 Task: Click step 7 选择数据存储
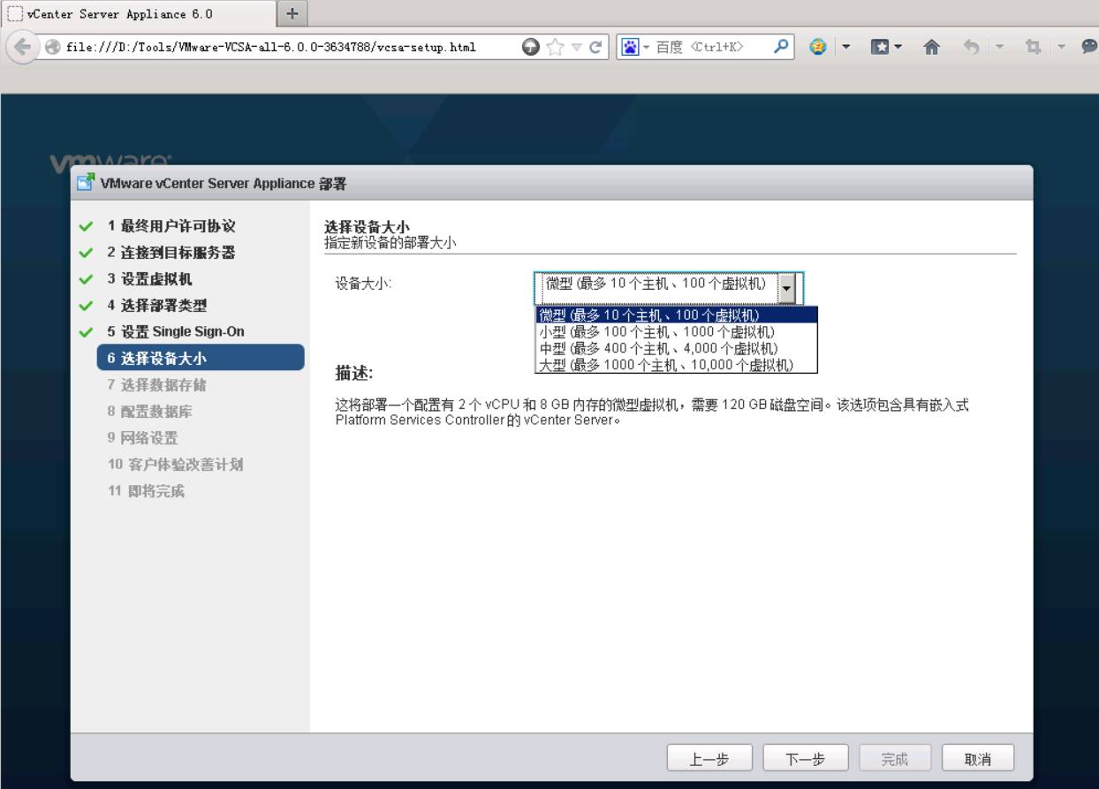coord(157,384)
